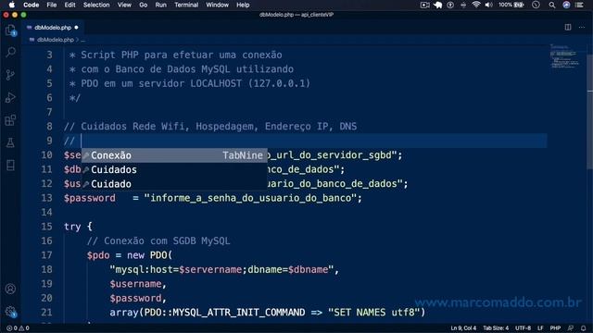Open the Run and Debug view

point(10,97)
